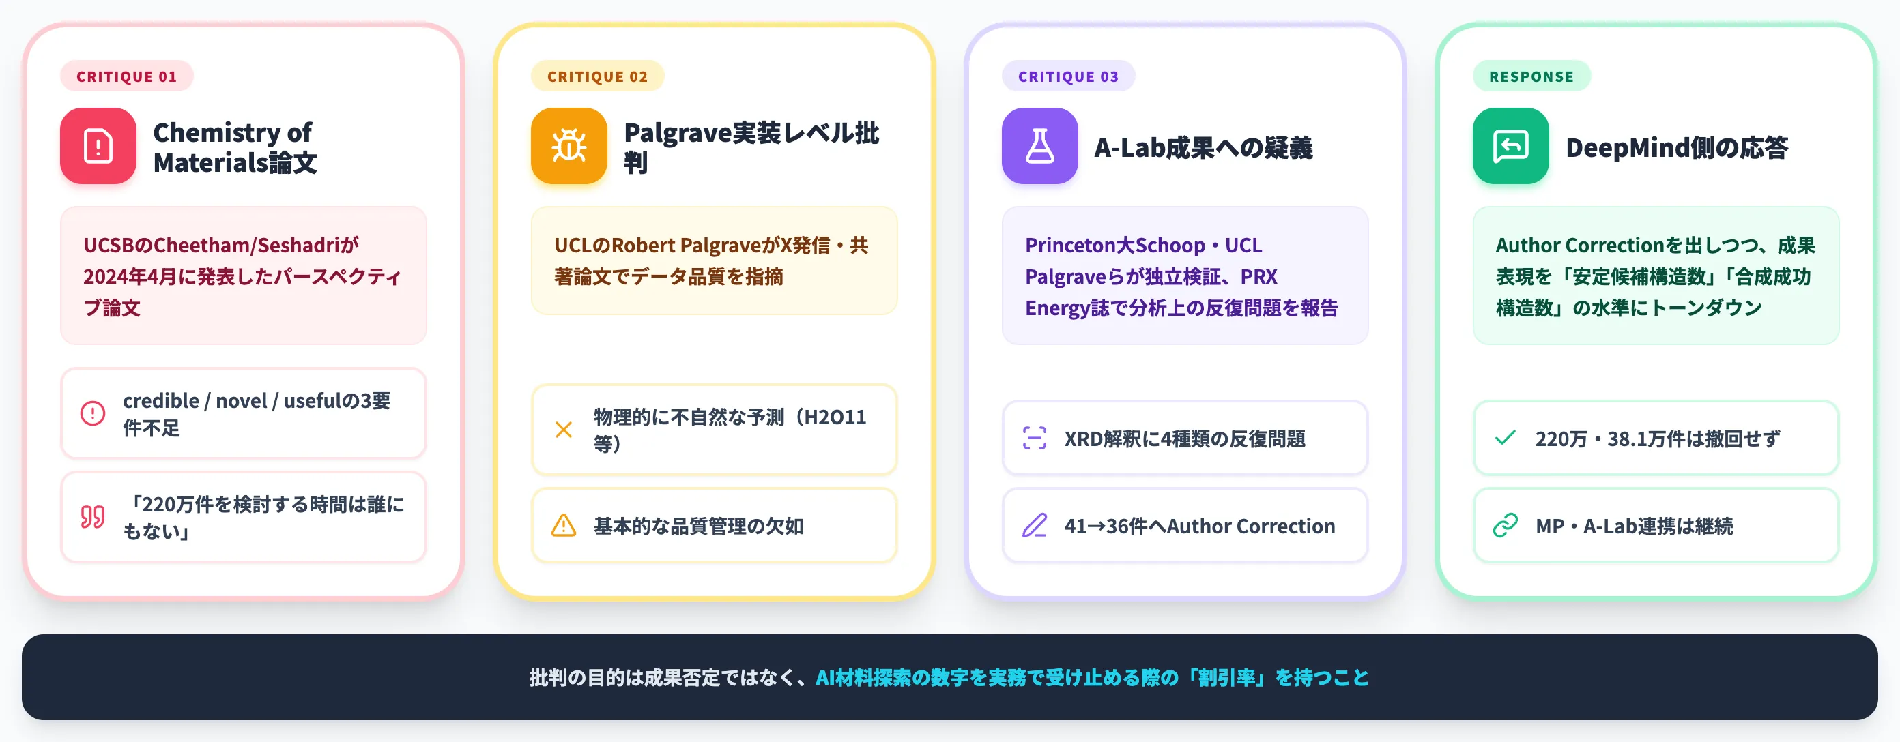The height and width of the screenshot is (742, 1900).
Task: Click the Princeton大Schoop summary box
Action: 1185,276
